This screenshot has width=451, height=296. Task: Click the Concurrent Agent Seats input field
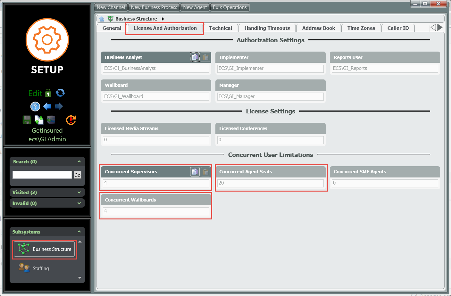[270, 183]
